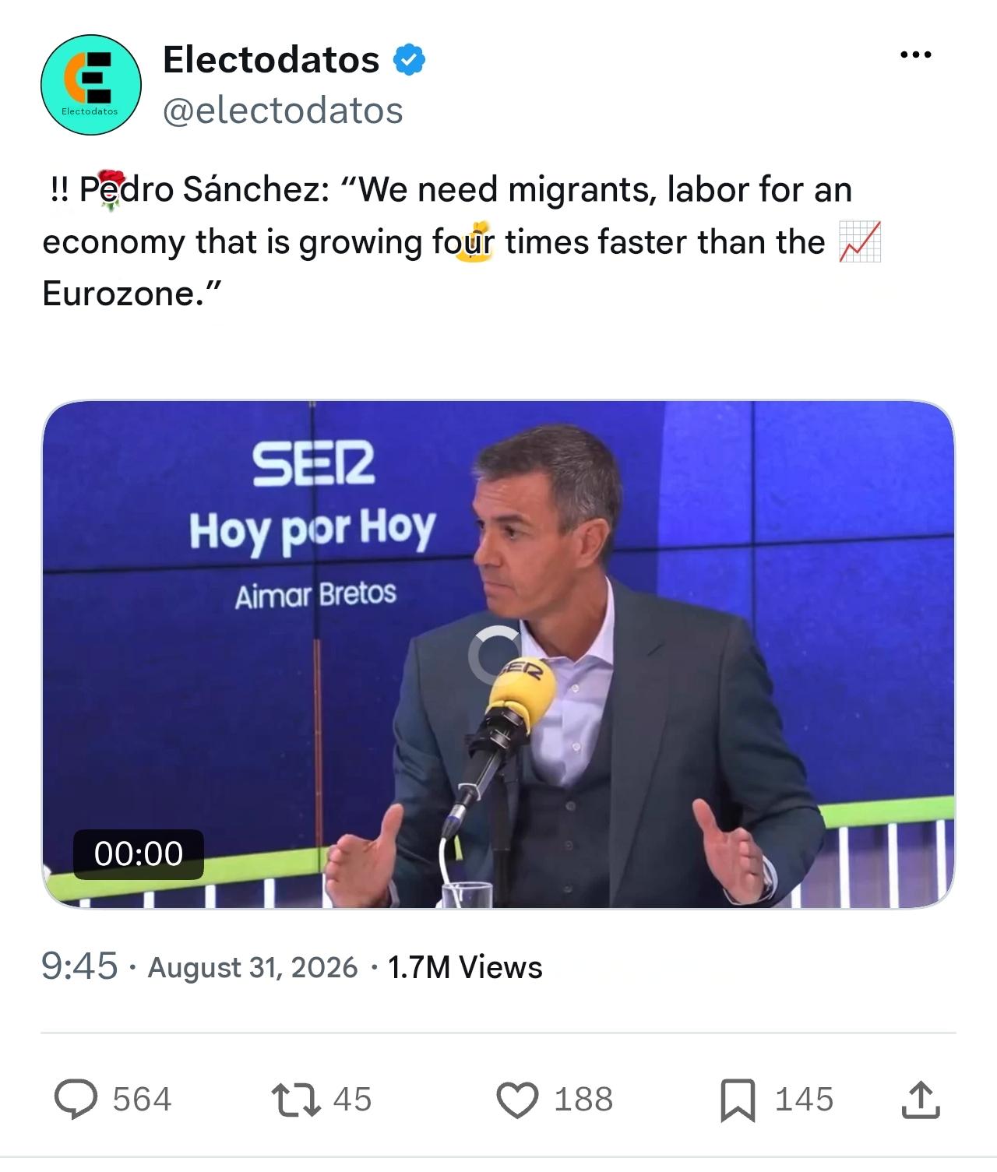Click the reply speech bubble icon

click(x=76, y=1100)
